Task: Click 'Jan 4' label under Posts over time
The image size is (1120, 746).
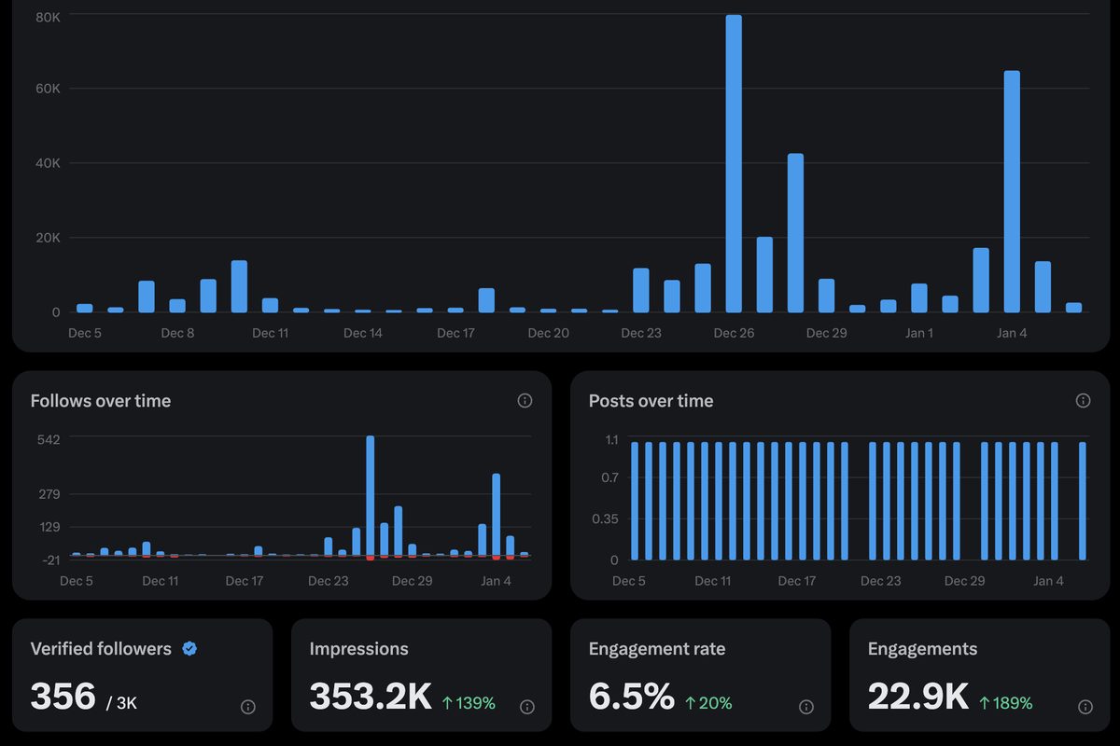Action: tap(1048, 581)
